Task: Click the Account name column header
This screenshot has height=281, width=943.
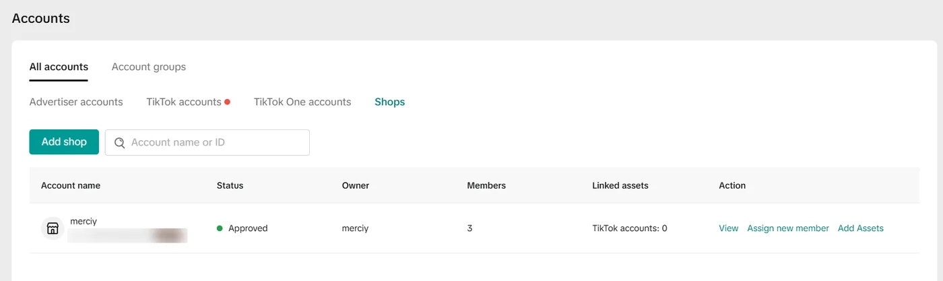Action: tap(71, 185)
